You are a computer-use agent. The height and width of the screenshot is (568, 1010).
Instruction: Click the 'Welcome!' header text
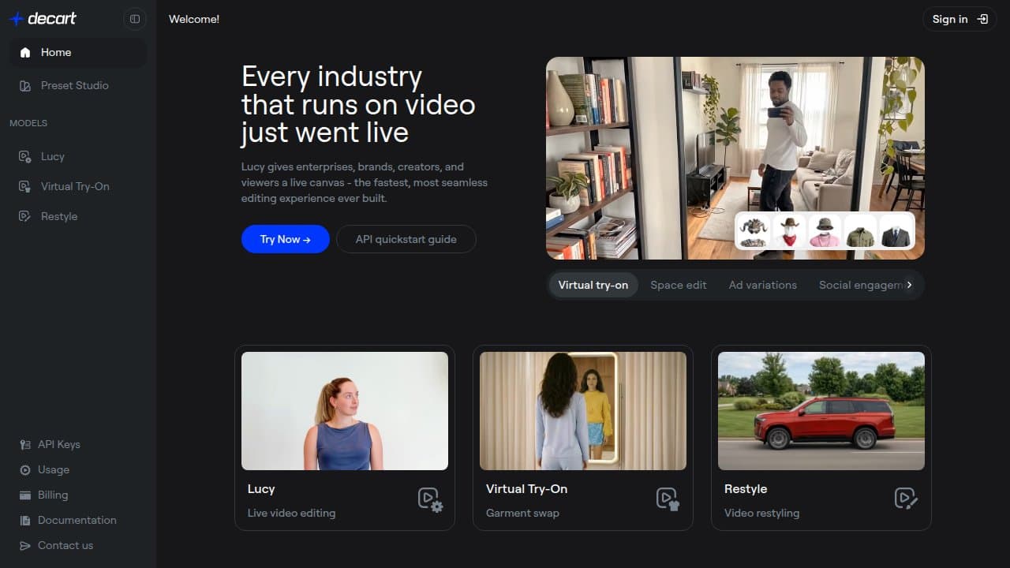pos(194,19)
